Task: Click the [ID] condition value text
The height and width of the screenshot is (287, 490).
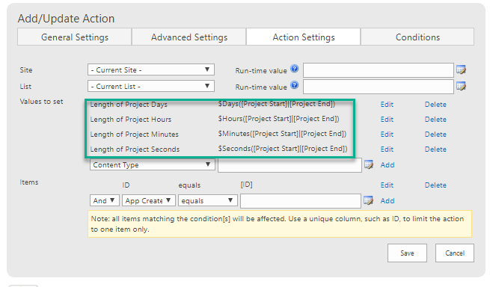Action: 246,185
